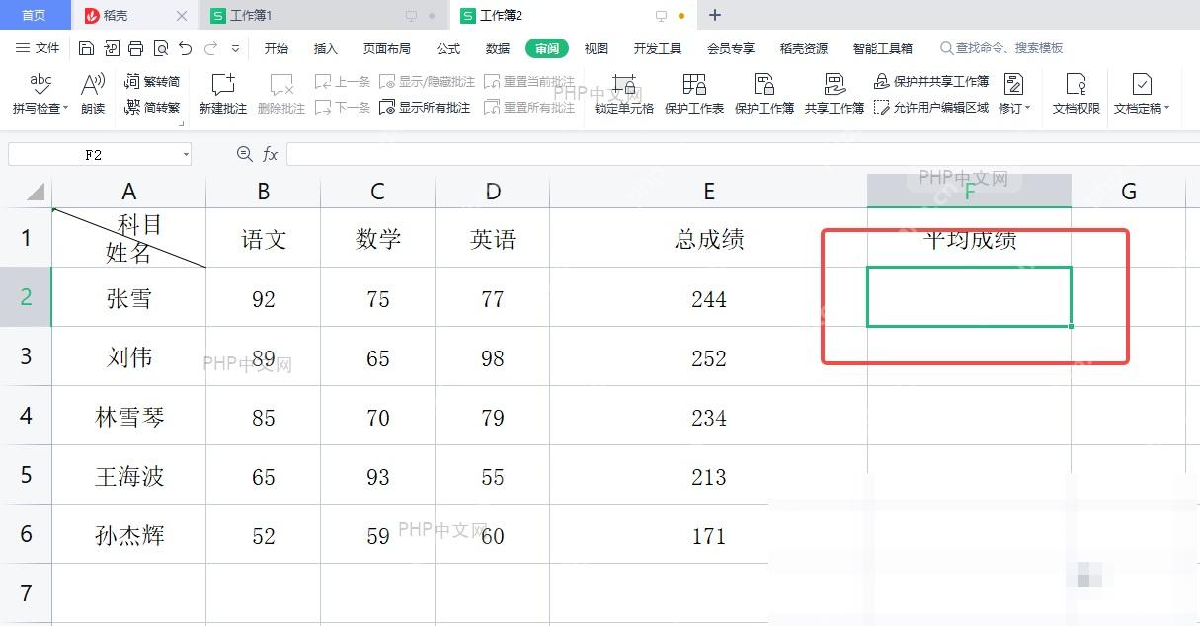Expand the Chinese conversion group dialog launcher

[181, 125]
